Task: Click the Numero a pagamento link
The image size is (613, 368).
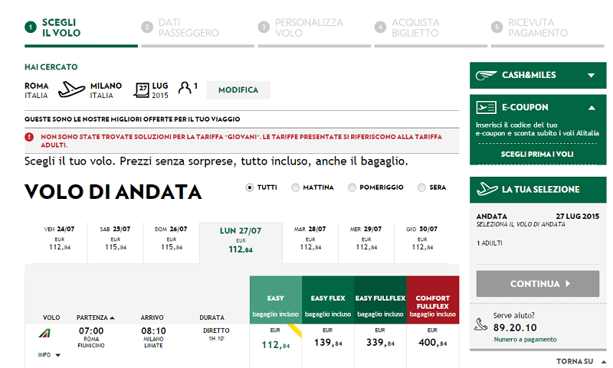Action: tap(525, 340)
